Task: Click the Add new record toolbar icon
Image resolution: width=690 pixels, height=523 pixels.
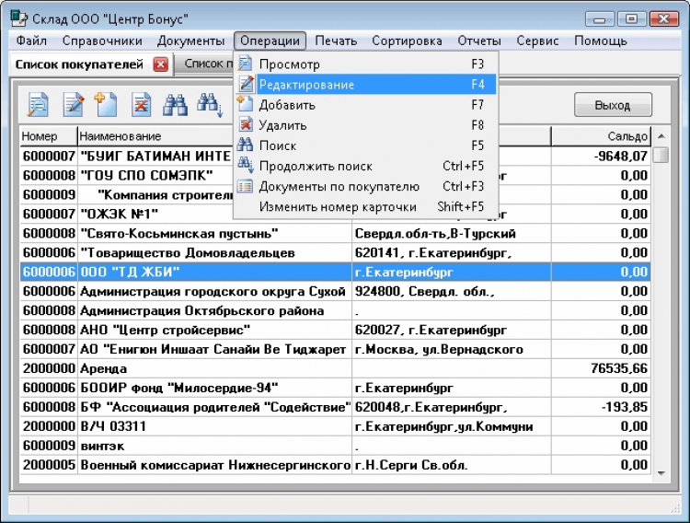Action: pyautogui.click(x=106, y=104)
